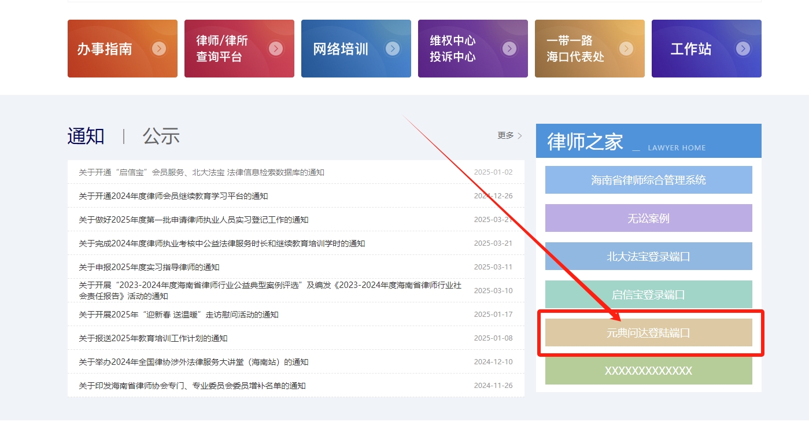Image resolution: width=809 pixels, height=425 pixels.
Task: Open notice about 启信宝 会员服务 开通
Action: (x=201, y=172)
